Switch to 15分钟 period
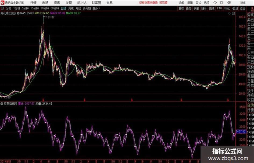Screen dimensions: 254x163 pyautogui.click(x=35, y=8)
